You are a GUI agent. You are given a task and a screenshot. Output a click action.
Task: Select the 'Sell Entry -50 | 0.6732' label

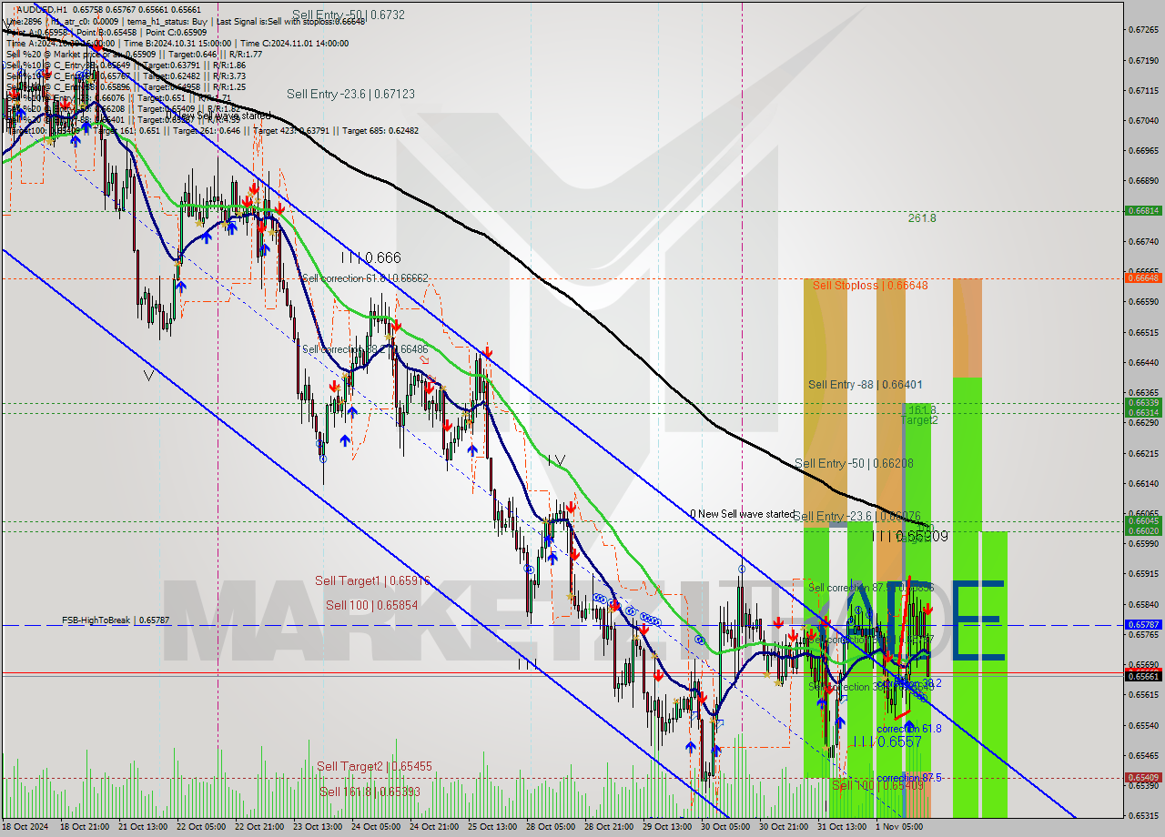tap(349, 15)
